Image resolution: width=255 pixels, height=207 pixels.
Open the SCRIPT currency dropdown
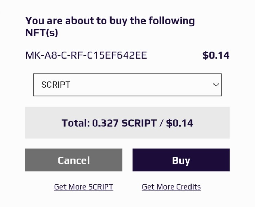click(x=127, y=85)
